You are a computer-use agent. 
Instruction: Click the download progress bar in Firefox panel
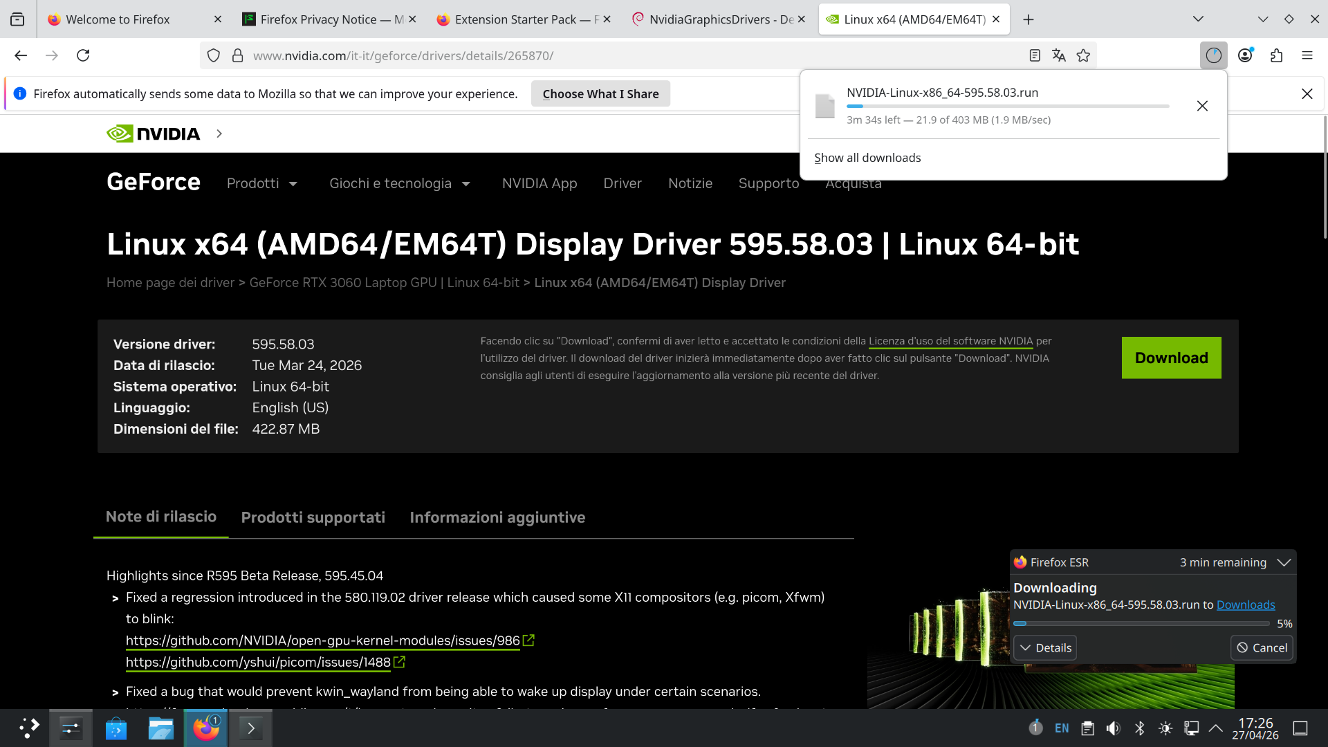point(1008,106)
